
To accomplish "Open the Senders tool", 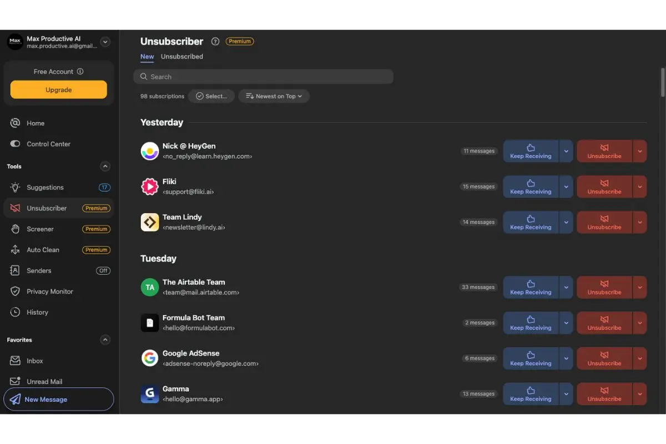I will (x=58, y=270).
